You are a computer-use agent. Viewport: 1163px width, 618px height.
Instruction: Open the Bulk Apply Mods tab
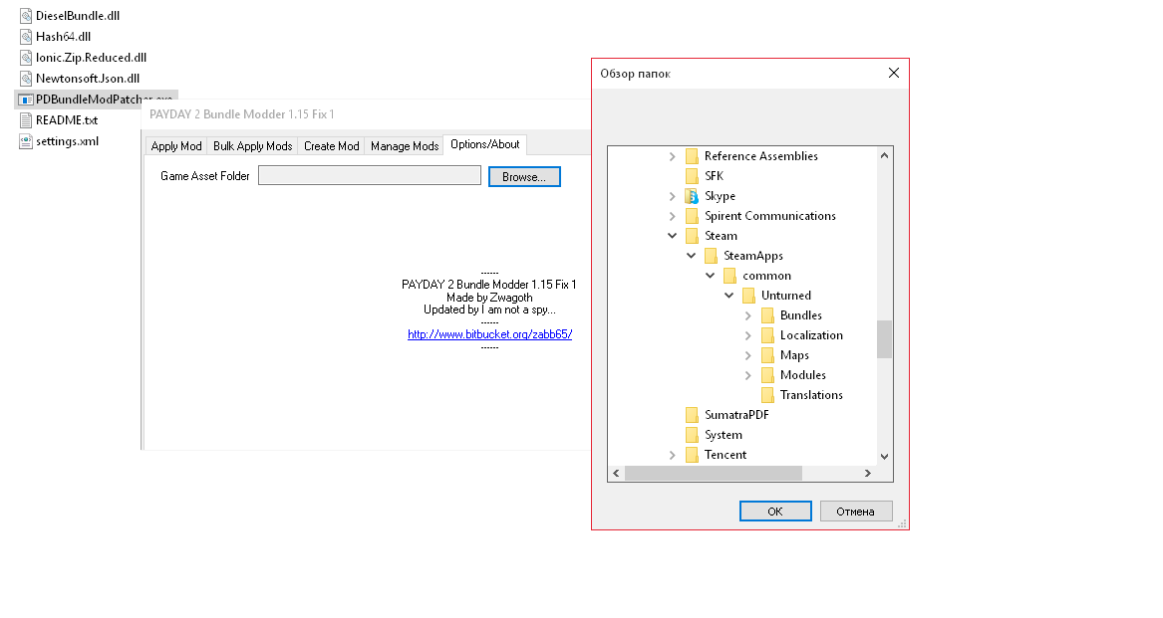(x=253, y=146)
